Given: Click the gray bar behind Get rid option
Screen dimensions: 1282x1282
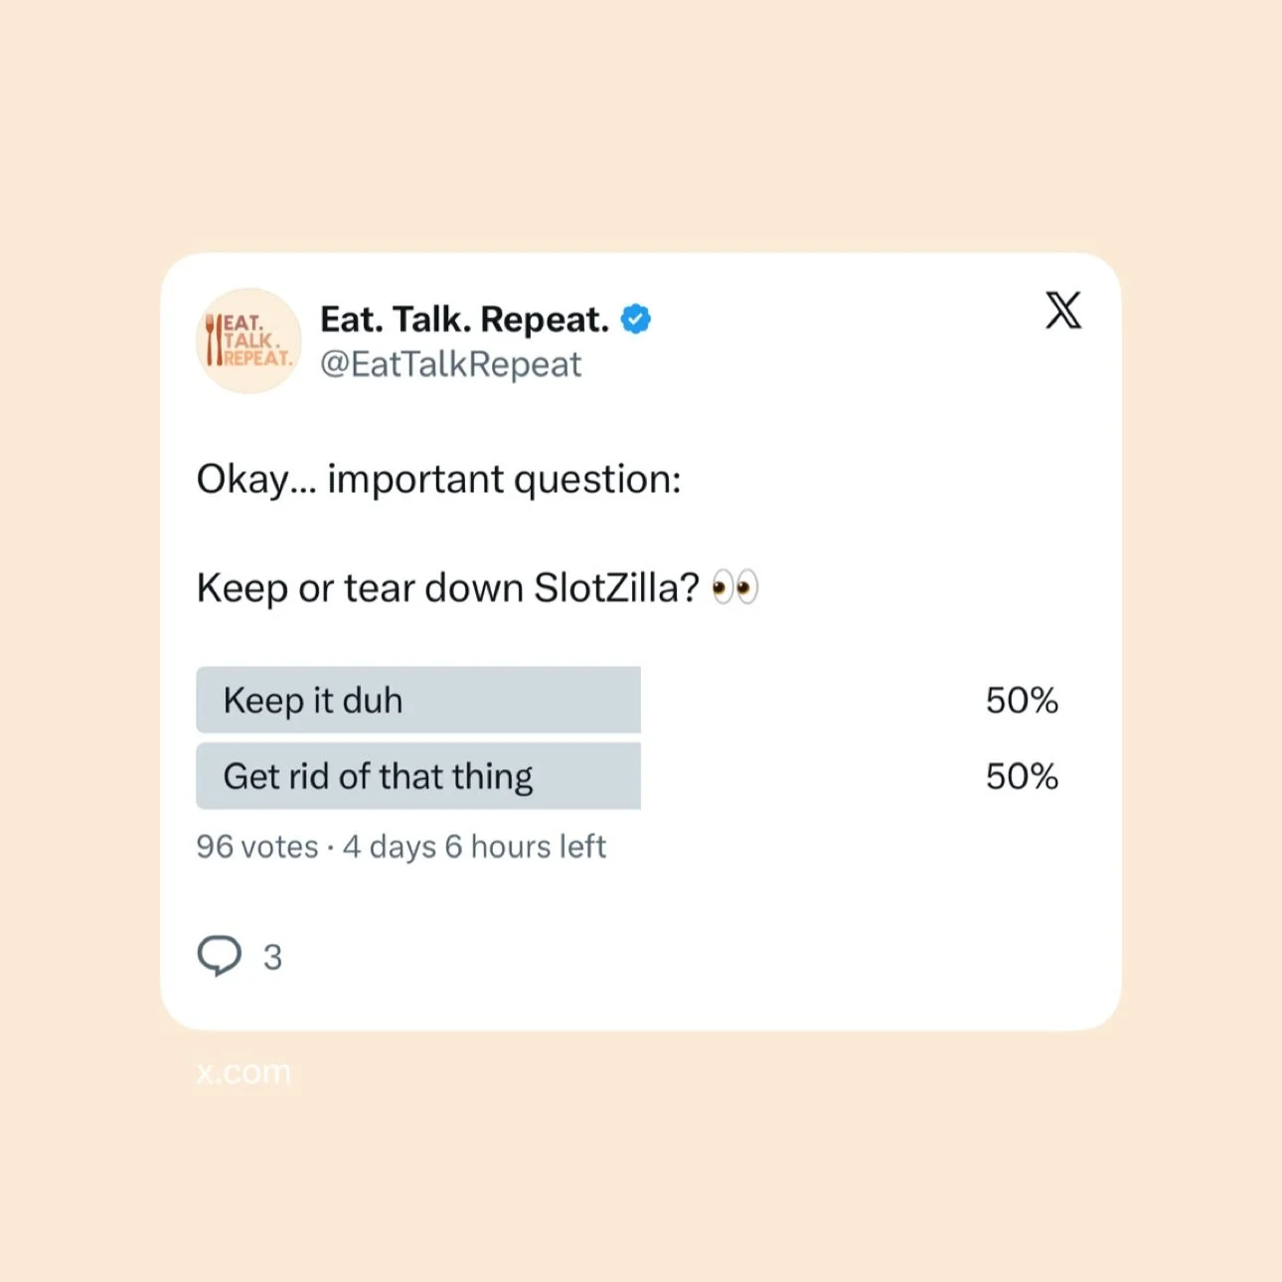Looking at the screenshot, I should tap(418, 776).
